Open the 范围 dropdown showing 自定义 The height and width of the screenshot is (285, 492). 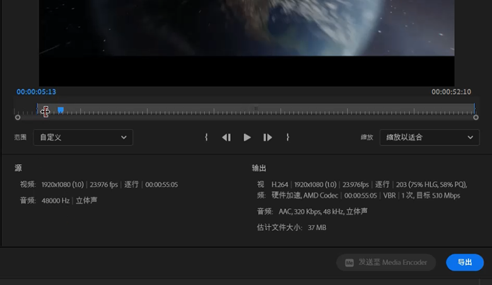pyautogui.click(x=83, y=137)
